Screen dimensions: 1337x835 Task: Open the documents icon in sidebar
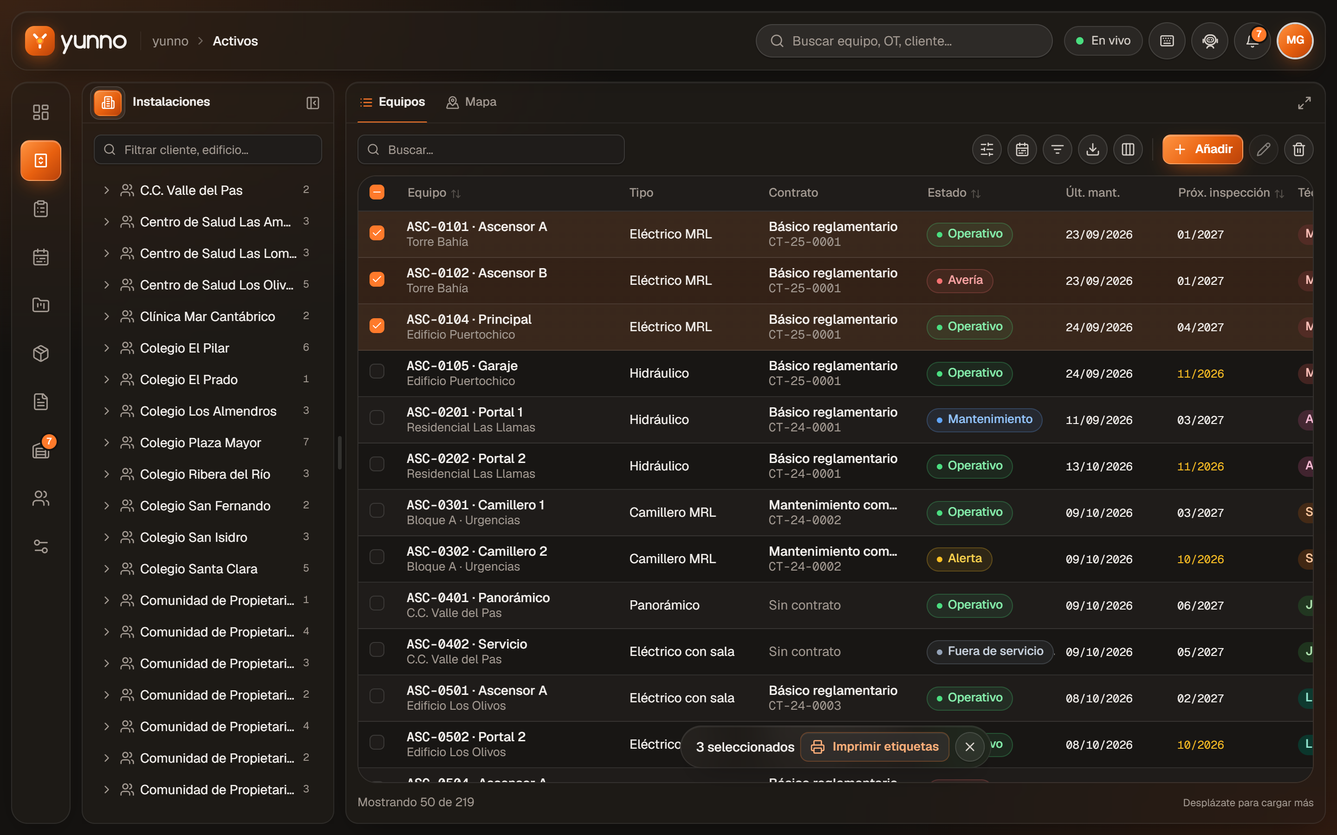pos(41,401)
